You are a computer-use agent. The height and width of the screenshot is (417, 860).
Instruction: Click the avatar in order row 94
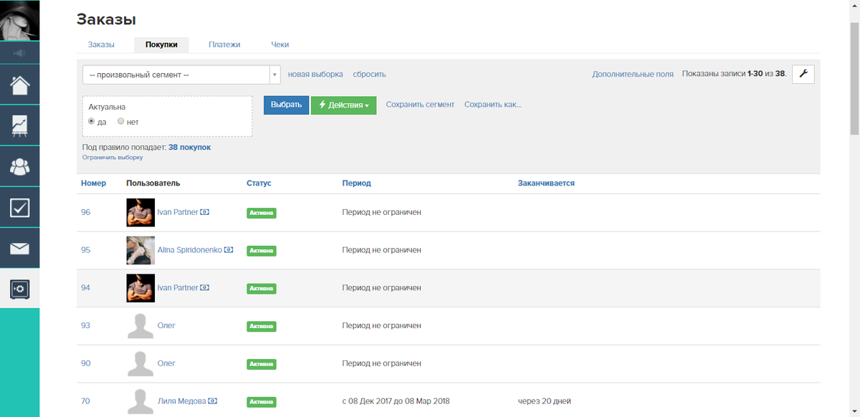[x=140, y=288]
